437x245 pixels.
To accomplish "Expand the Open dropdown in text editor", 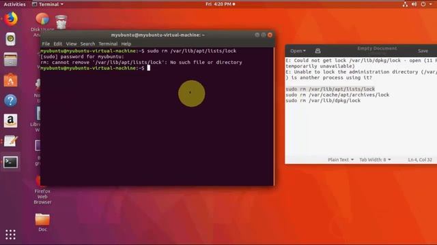I will tap(298, 51).
